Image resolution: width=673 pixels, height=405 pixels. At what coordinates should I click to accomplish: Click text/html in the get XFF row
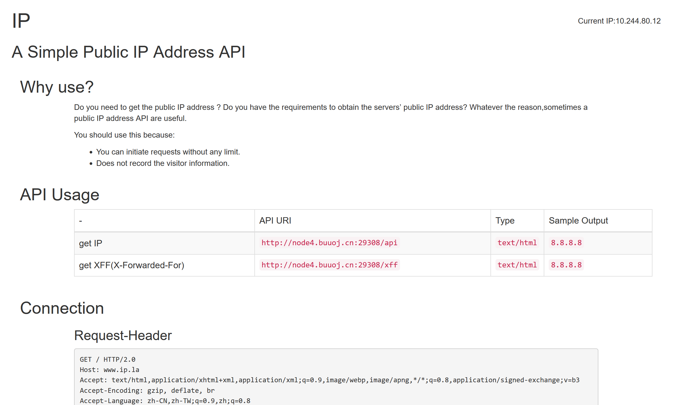pyautogui.click(x=517, y=265)
